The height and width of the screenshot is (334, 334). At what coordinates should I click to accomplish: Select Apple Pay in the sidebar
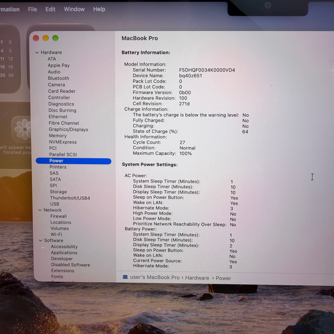coord(59,65)
